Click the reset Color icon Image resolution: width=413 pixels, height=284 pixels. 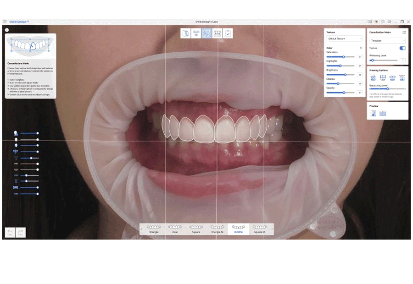click(x=361, y=48)
